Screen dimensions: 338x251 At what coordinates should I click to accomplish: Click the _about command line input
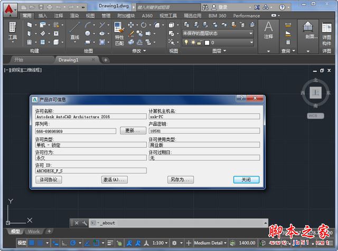(179, 223)
